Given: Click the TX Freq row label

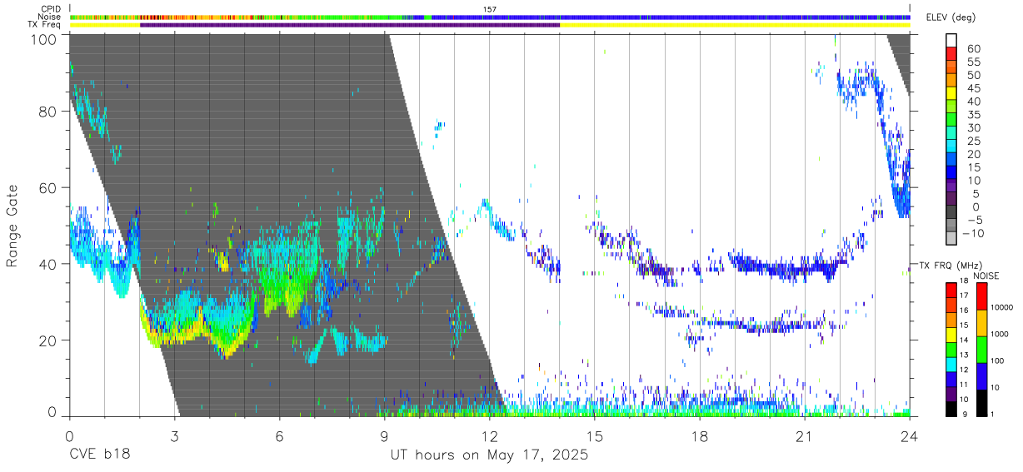Looking at the screenshot, I should click(x=45, y=25).
